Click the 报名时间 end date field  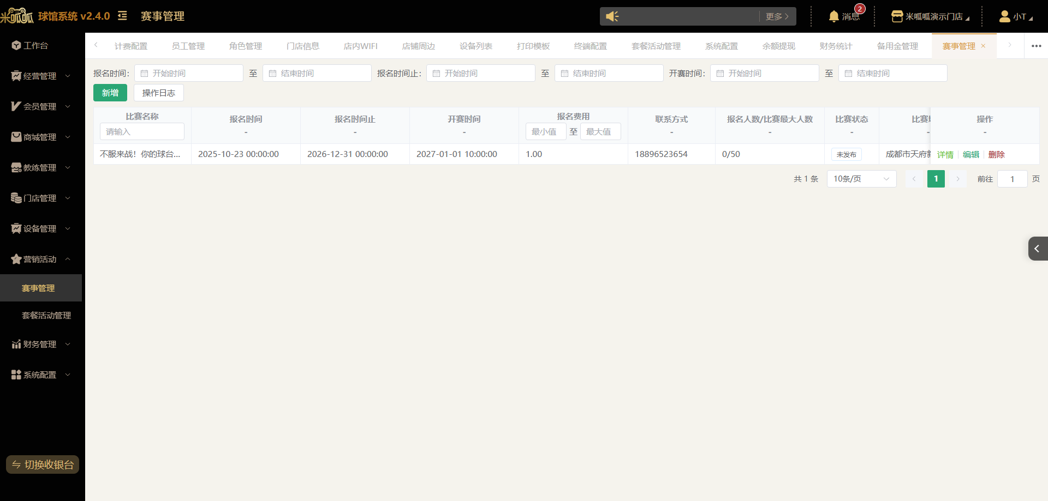(317, 73)
